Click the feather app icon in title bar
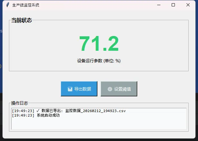The height and width of the screenshot is (141, 198). click(7, 5)
